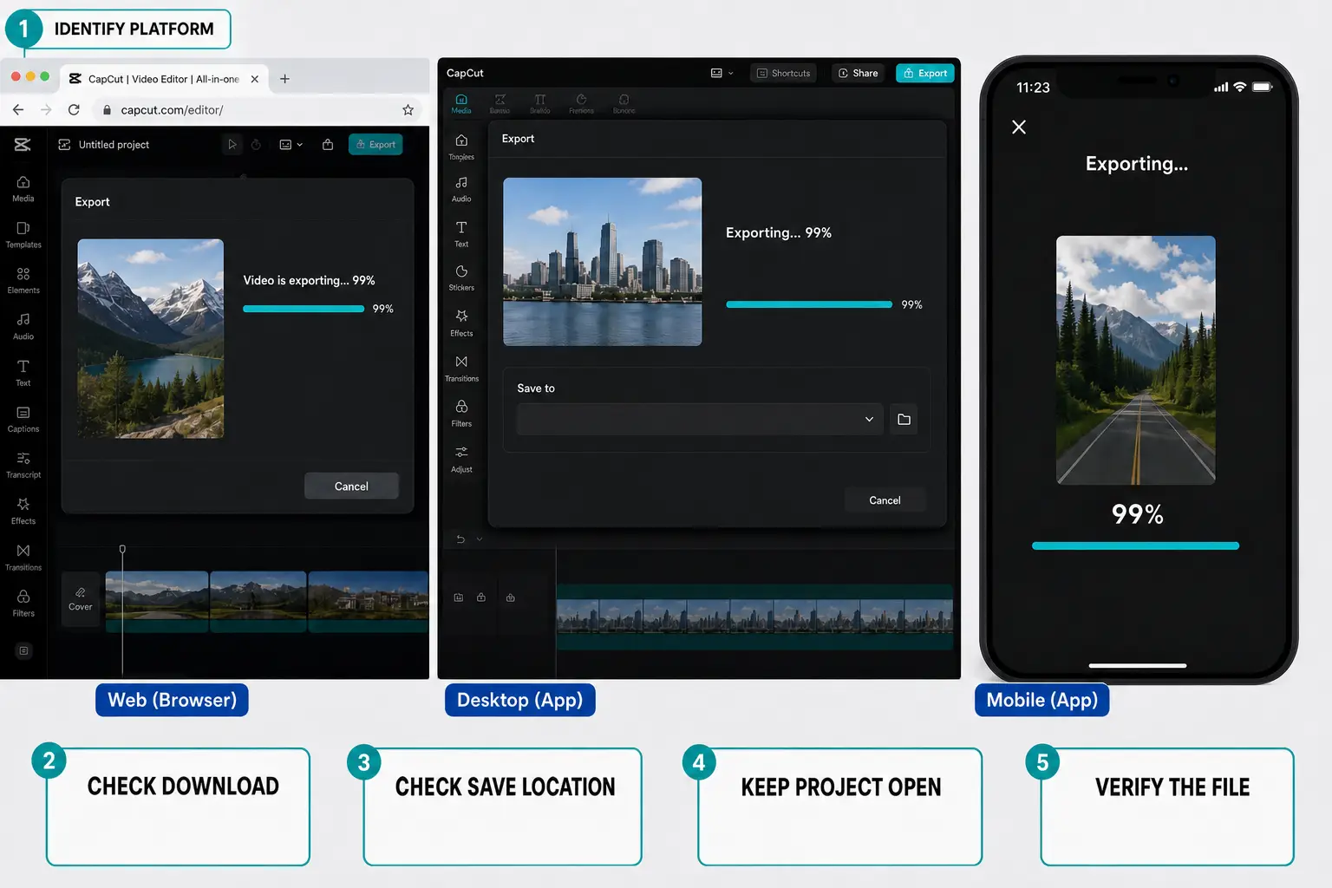1332x888 pixels.
Task: Open Media panel in web editor sidebar
Action: tap(23, 188)
